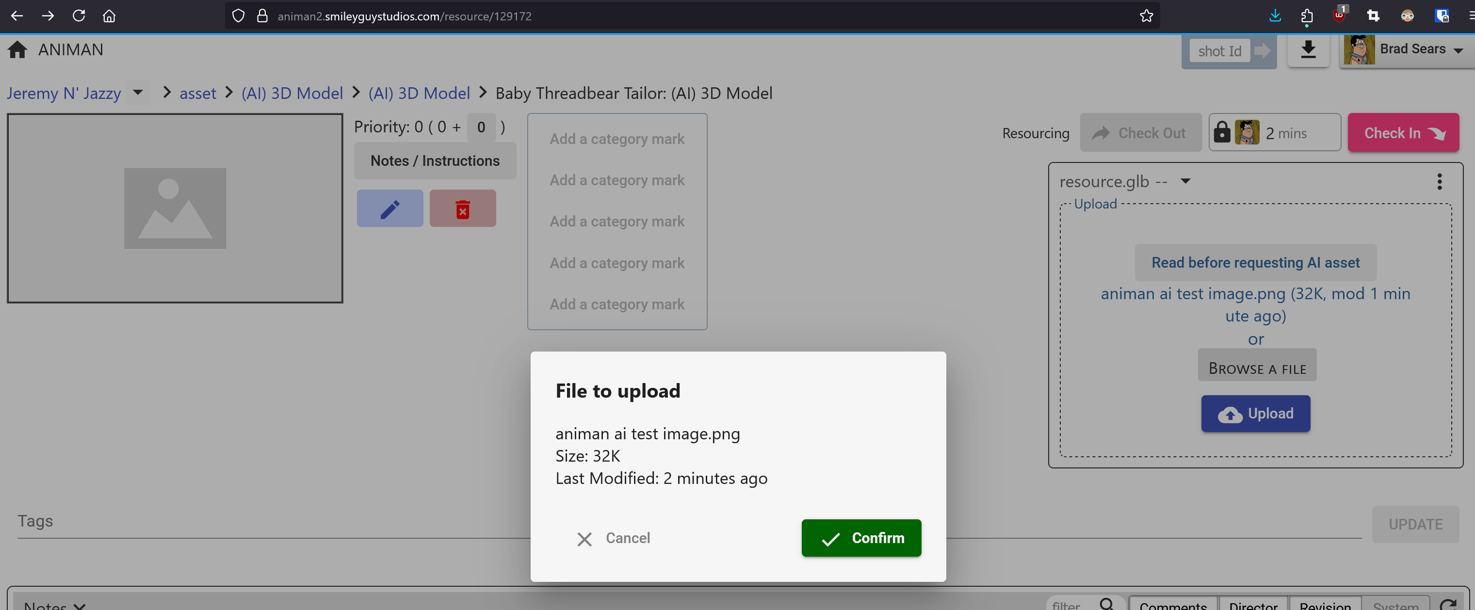Bookmark the page with the star icon

(1146, 16)
